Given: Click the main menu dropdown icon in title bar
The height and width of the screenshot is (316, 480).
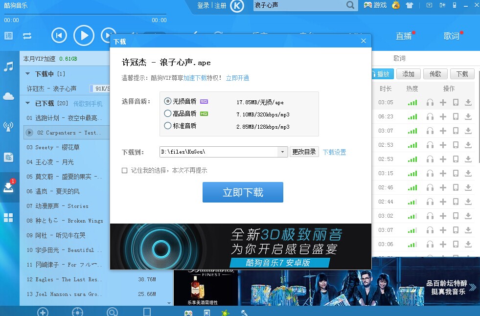Looking at the screenshot, I should point(429,5).
